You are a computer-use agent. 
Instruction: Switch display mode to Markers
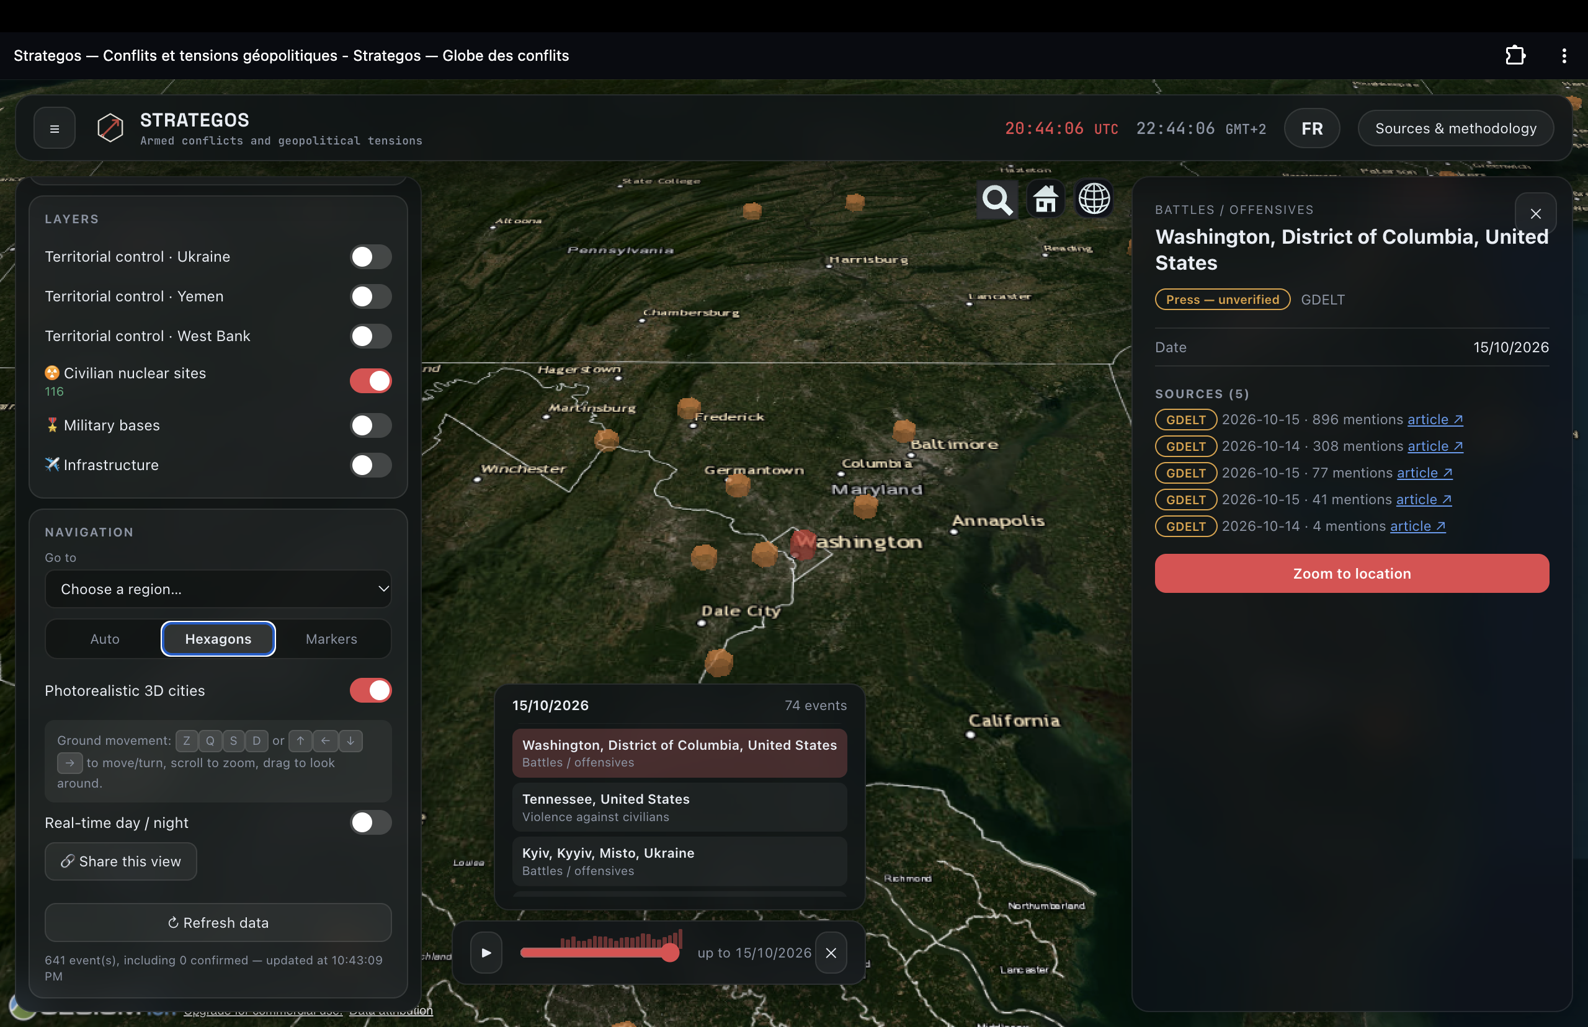point(331,639)
